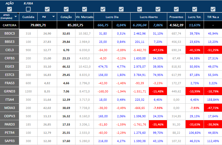Select the Lucro Dia column header
Viewport: 222px width, 145px height.
pos(112,17)
